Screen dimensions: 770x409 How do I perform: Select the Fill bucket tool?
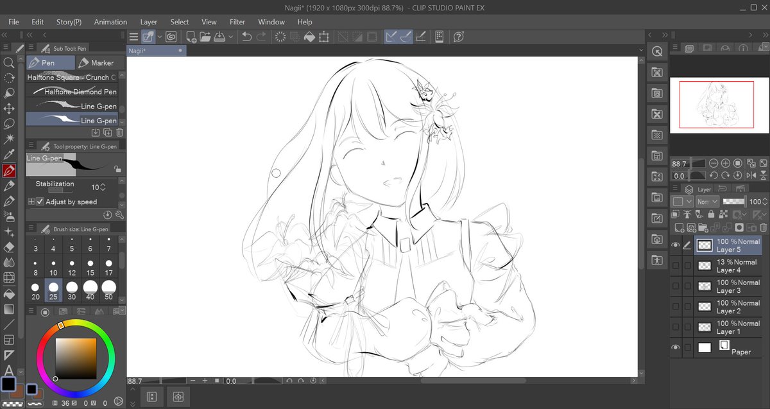(9, 294)
